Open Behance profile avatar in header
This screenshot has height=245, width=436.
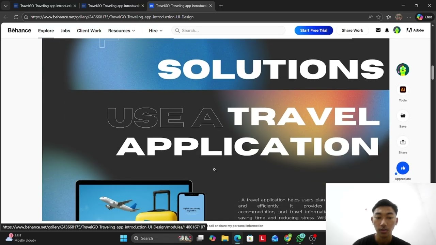[x=397, y=30]
